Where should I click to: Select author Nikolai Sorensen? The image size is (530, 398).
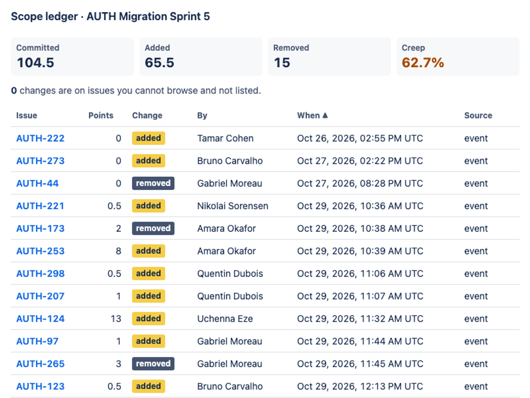(x=233, y=206)
